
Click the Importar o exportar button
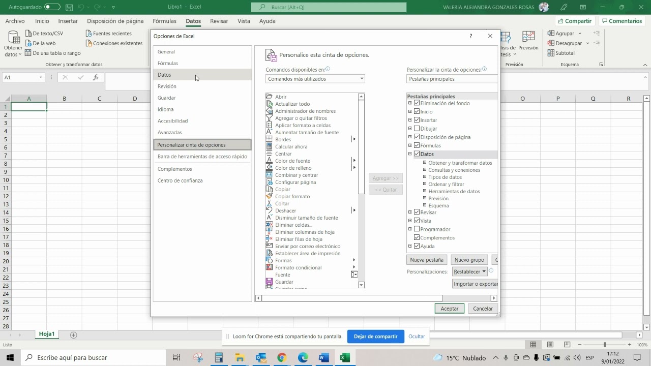tap(476, 284)
